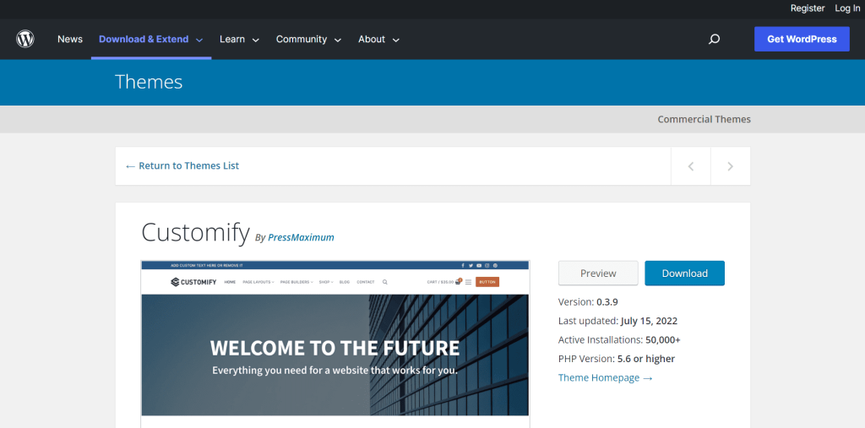Click PHP Version 5.6 or higher text
The width and height of the screenshot is (865, 428).
pos(617,359)
